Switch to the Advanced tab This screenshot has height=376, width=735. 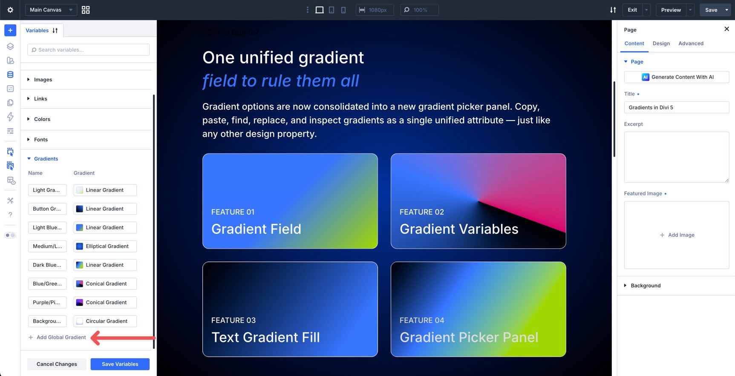click(x=691, y=43)
